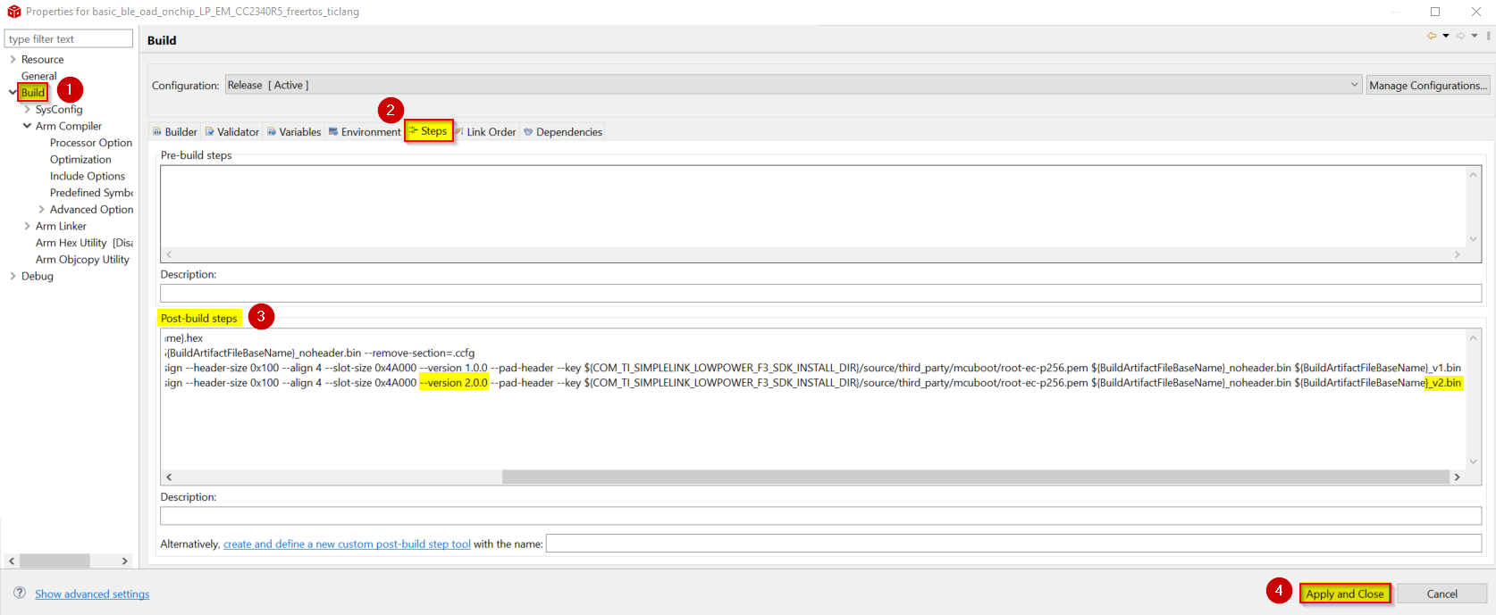Image resolution: width=1496 pixels, height=615 pixels.
Task: Click the forward navigation arrow icon
Action: [x=1460, y=37]
